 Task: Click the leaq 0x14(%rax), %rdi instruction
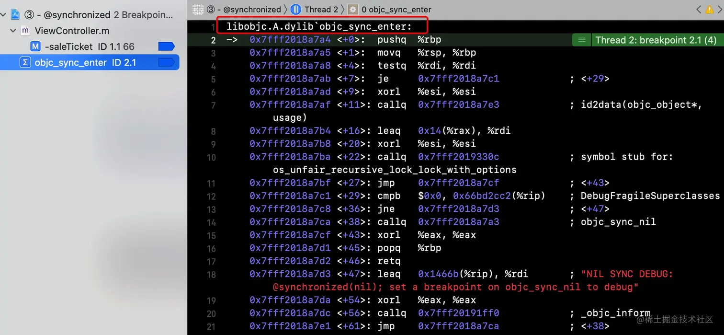coord(444,130)
